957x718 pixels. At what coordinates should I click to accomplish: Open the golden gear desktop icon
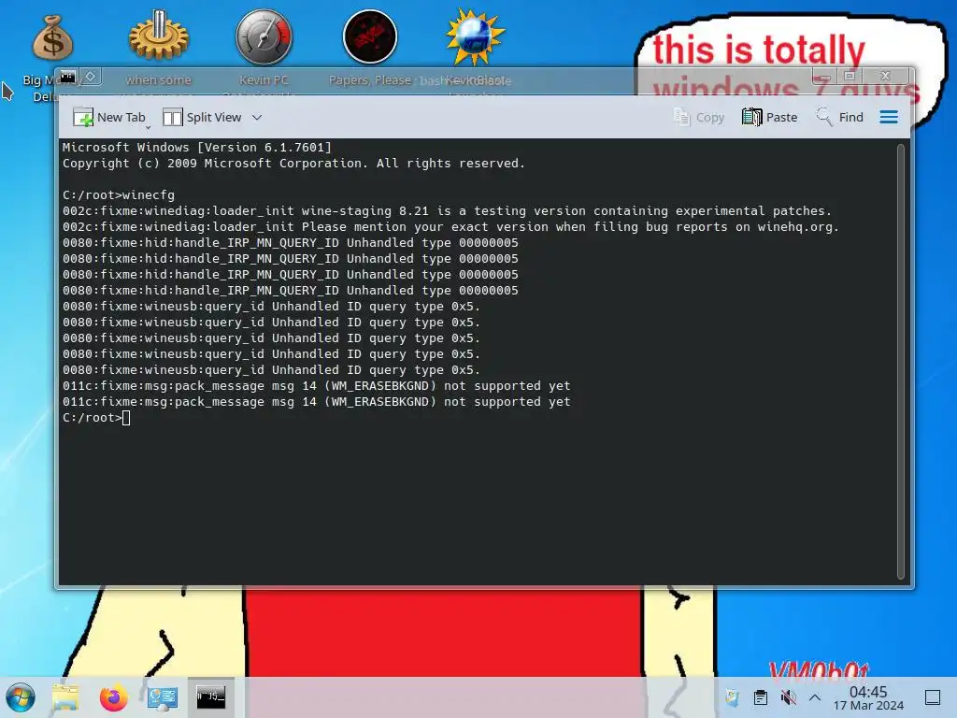click(x=159, y=36)
